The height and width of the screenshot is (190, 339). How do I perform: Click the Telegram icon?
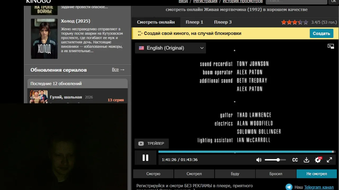pyautogui.click(x=289, y=187)
